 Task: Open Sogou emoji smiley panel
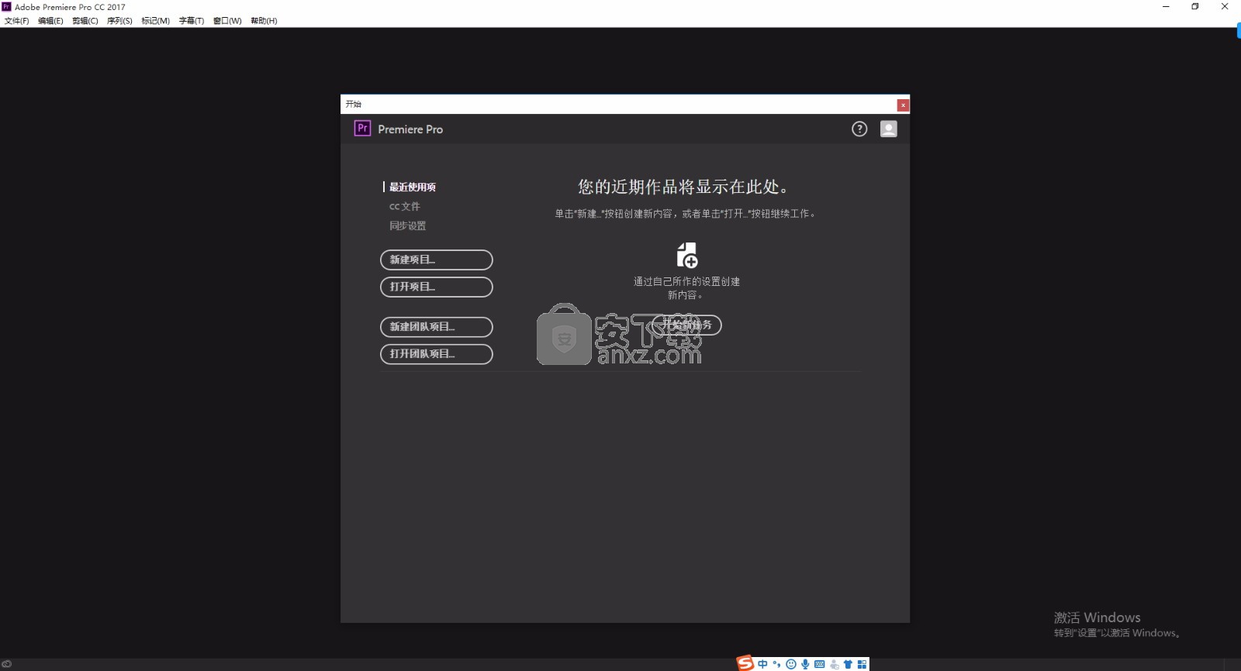click(791, 664)
